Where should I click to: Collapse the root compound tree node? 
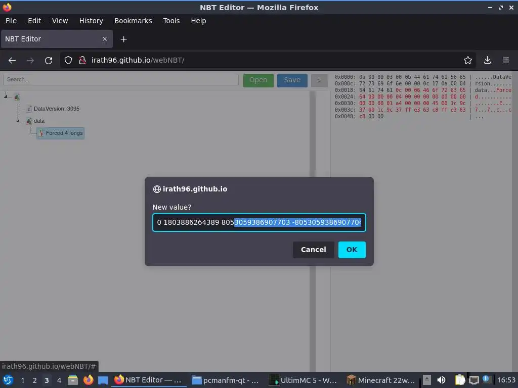tap(6, 96)
